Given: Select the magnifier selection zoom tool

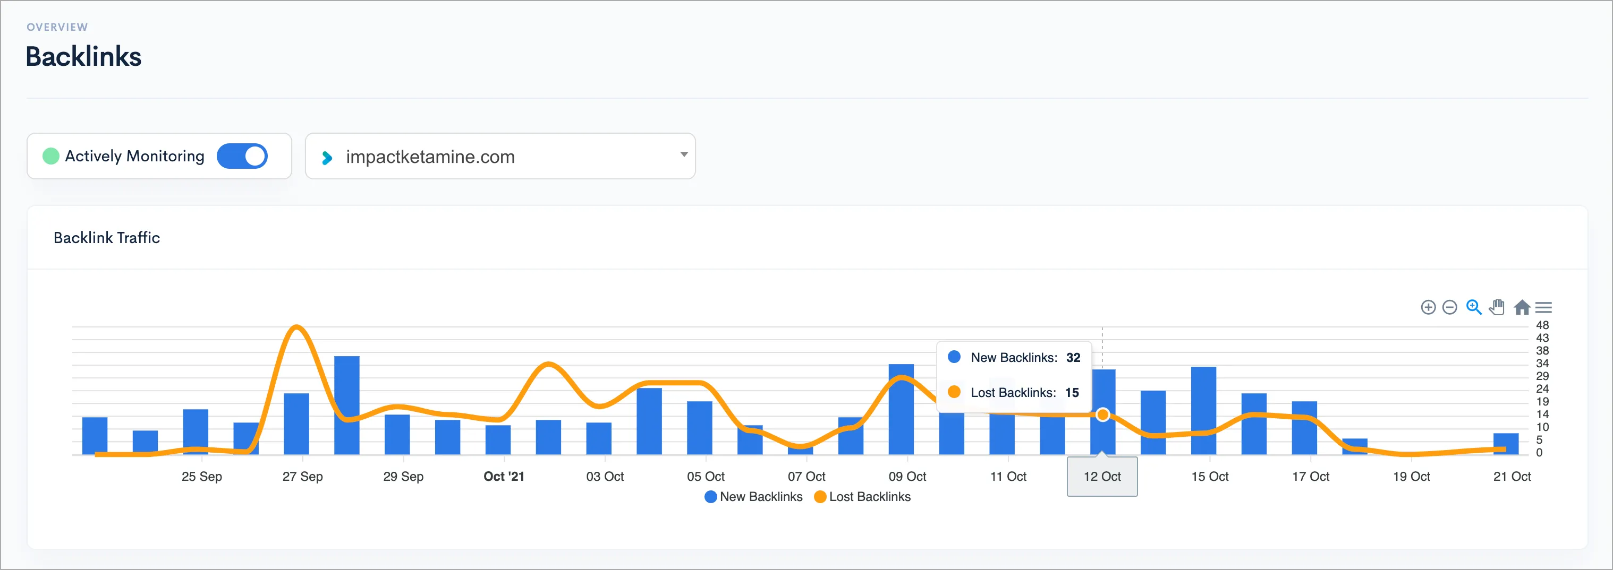Looking at the screenshot, I should pos(1473,307).
